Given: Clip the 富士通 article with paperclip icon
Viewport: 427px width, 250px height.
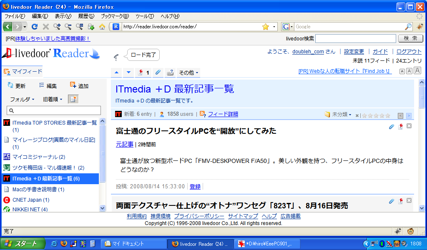Looking at the screenshot, I should coord(391,126).
